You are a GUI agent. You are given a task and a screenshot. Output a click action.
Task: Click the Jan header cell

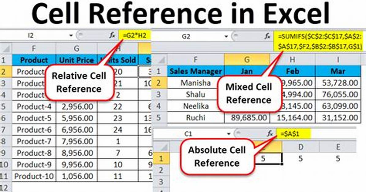[247, 71]
